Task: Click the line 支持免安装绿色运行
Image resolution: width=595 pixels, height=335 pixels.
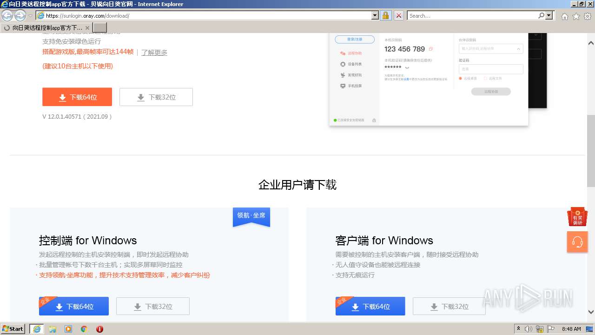Action: (x=72, y=41)
